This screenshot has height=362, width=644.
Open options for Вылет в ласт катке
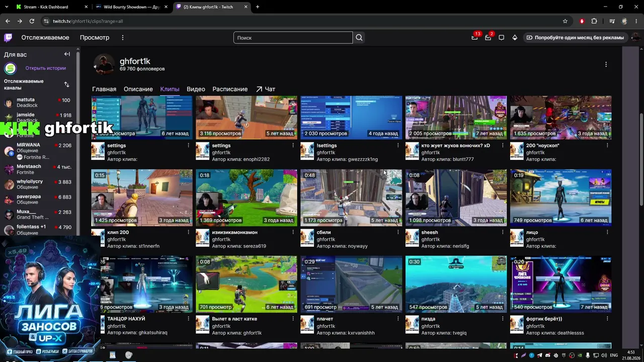(x=293, y=319)
